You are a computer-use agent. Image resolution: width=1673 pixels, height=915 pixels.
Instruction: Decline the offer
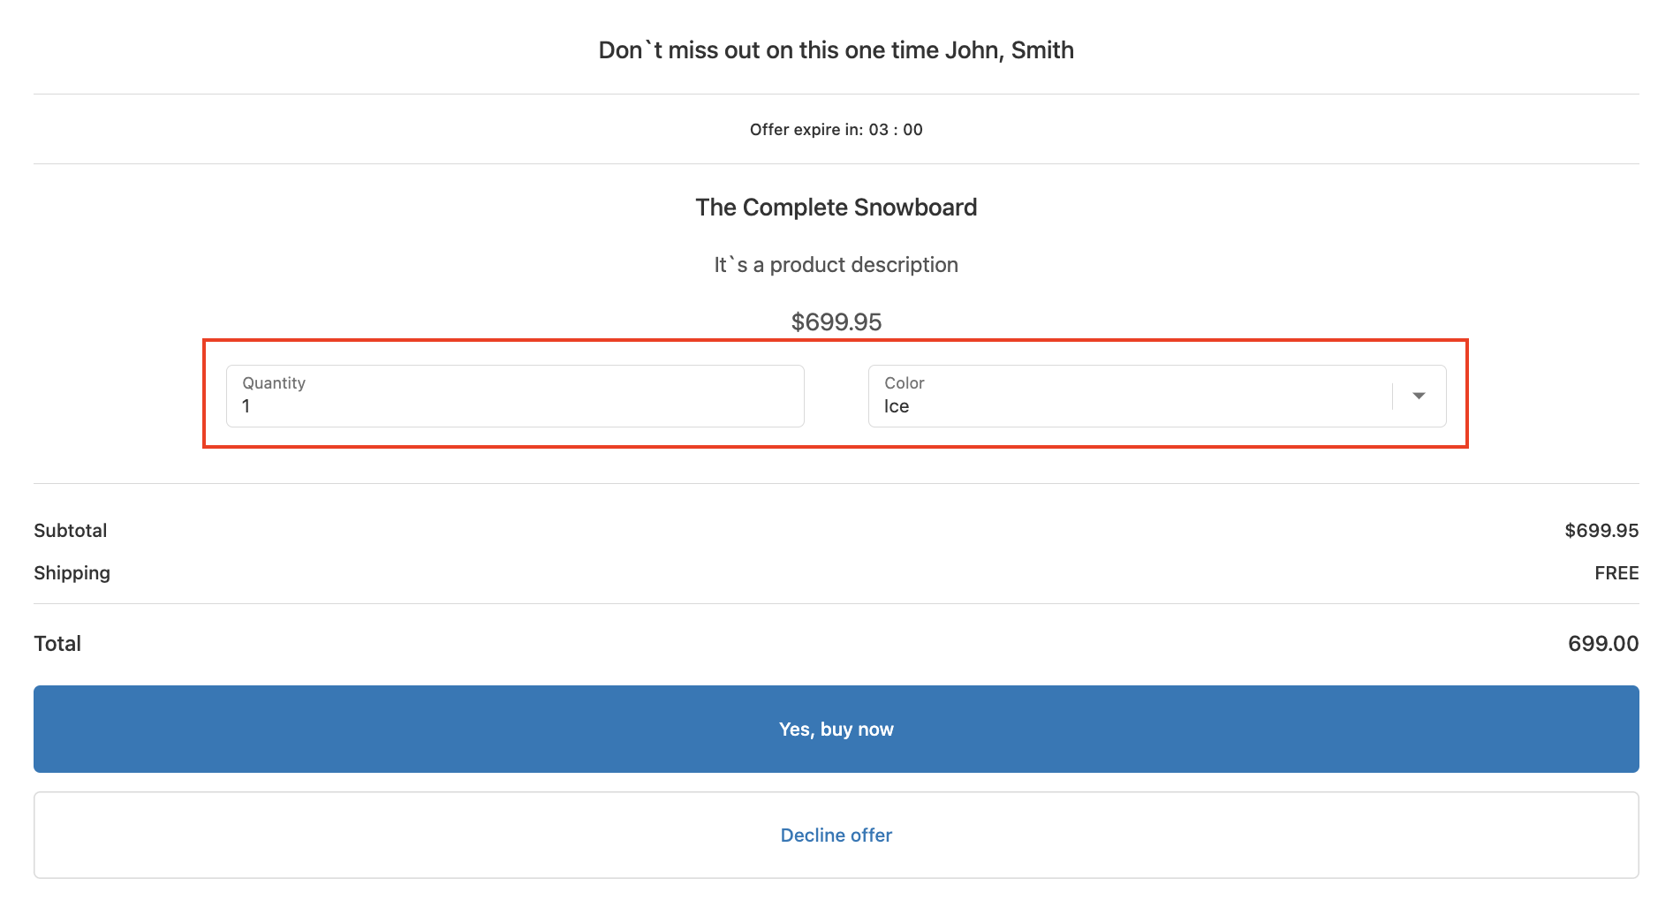click(836, 835)
